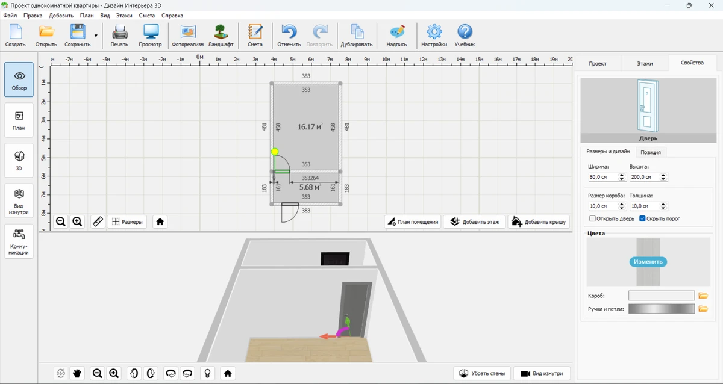723x384 pixels.
Task: Browse textures with the Короб folder icon
Action: pos(703,296)
